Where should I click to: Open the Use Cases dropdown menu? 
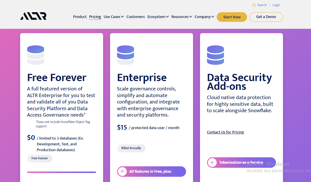coord(114,17)
